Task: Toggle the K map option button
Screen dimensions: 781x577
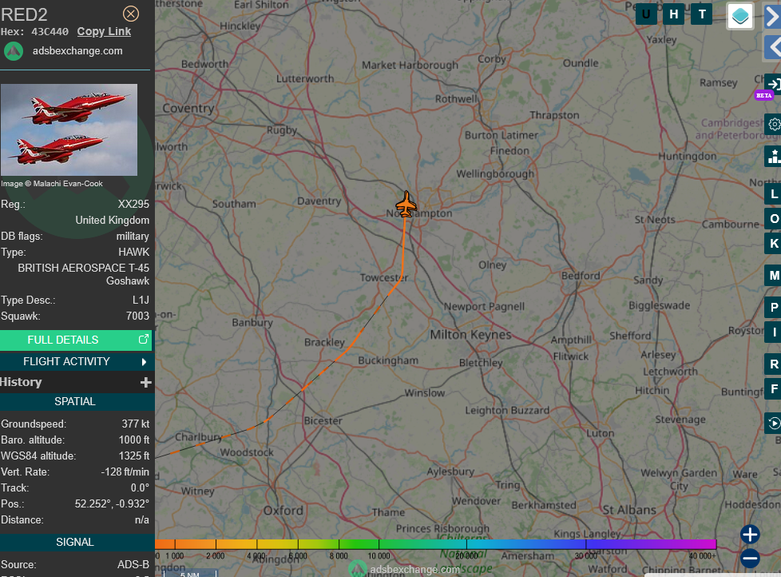Action: point(773,244)
